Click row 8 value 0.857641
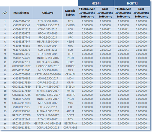 tap(123, 50)
